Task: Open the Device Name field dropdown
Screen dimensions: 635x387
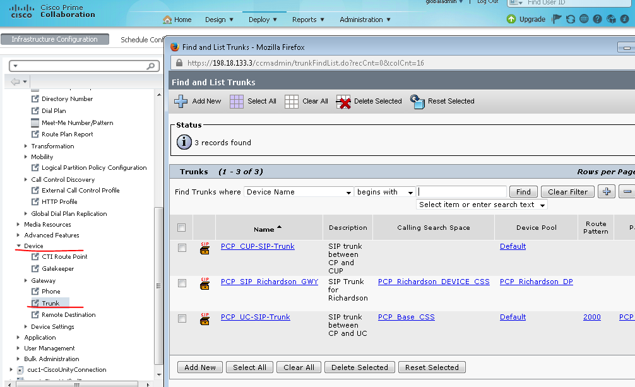Action: point(299,192)
